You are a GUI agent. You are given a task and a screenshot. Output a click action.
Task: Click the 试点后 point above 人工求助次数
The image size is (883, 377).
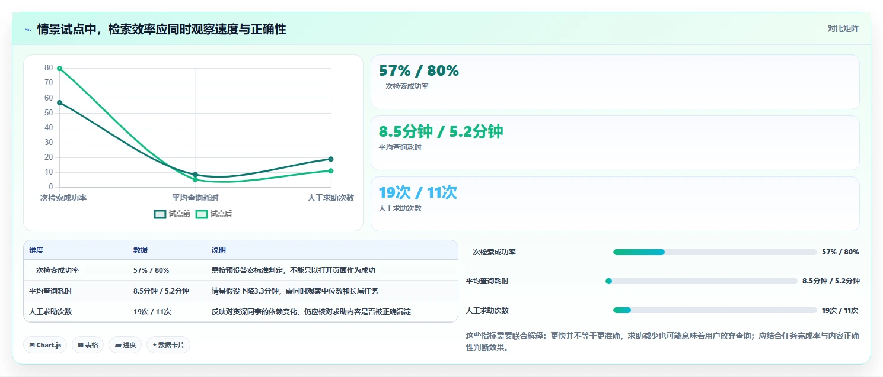(330, 170)
